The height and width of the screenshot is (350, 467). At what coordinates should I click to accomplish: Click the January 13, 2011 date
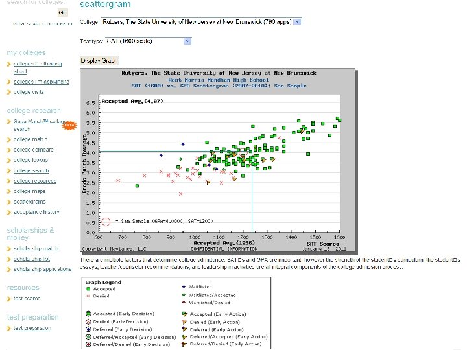click(x=324, y=249)
